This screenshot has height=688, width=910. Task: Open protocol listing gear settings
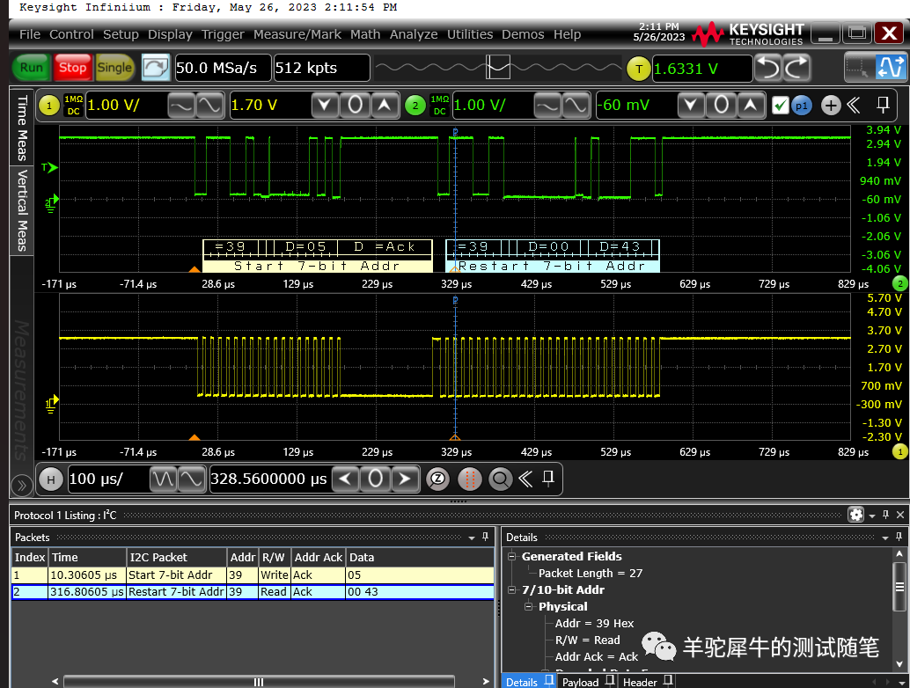click(x=855, y=515)
